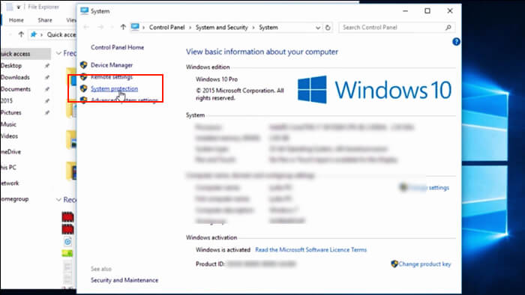This screenshot has width=525, height=295.
Task: Click Change product key
Action: coord(424,264)
